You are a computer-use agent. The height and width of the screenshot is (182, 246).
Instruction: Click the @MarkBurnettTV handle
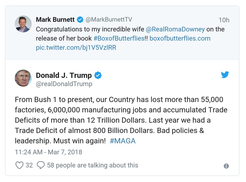(109, 20)
